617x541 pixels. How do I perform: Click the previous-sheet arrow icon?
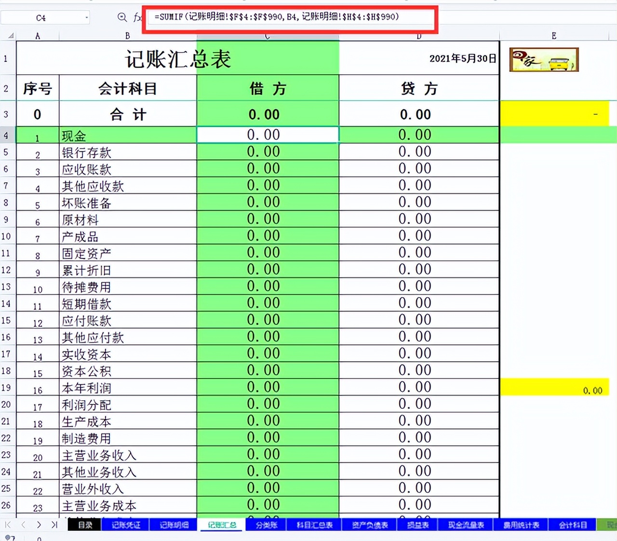coord(23,525)
